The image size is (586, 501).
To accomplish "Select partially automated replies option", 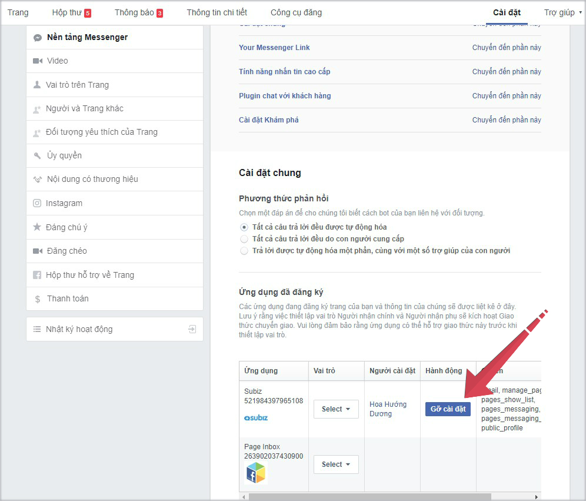I will click(x=244, y=250).
